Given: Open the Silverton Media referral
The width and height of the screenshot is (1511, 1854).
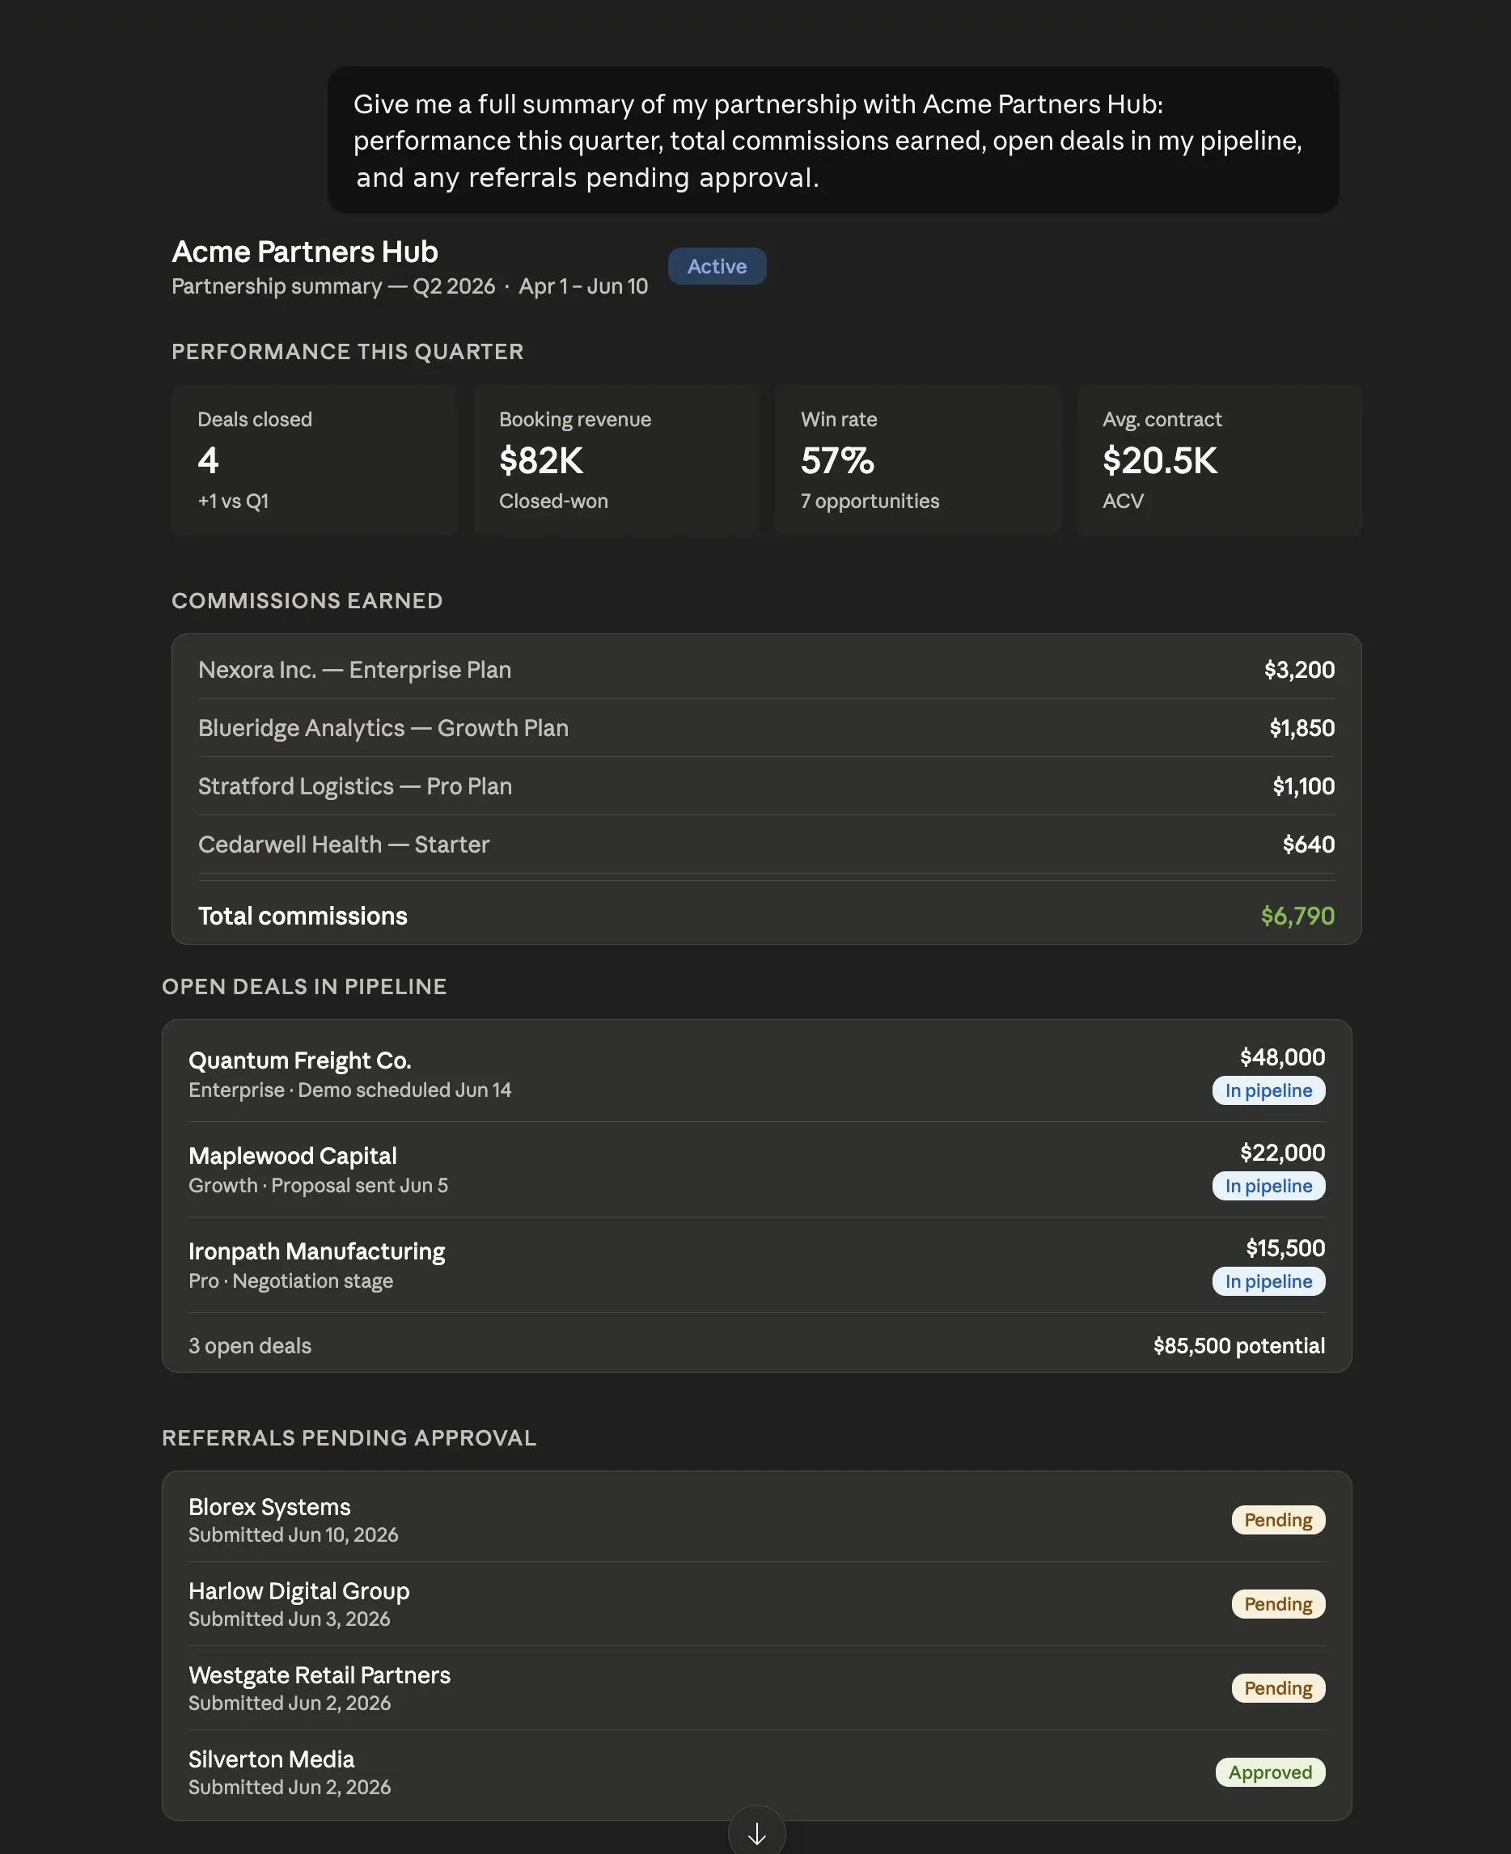Looking at the screenshot, I should point(756,1772).
